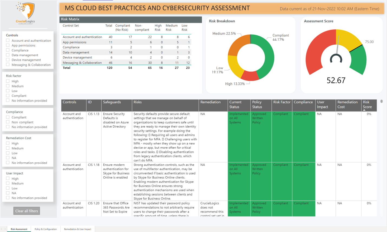Viewport: 387px width, 232px height.
Task: Enable the High filter under Risk Factor
Action: pyautogui.click(x=8, y=81)
